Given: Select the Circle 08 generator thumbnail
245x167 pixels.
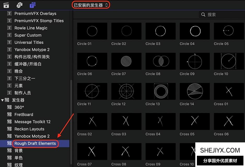Looking at the screenshot, I should pyautogui.click(x=161, y=61).
